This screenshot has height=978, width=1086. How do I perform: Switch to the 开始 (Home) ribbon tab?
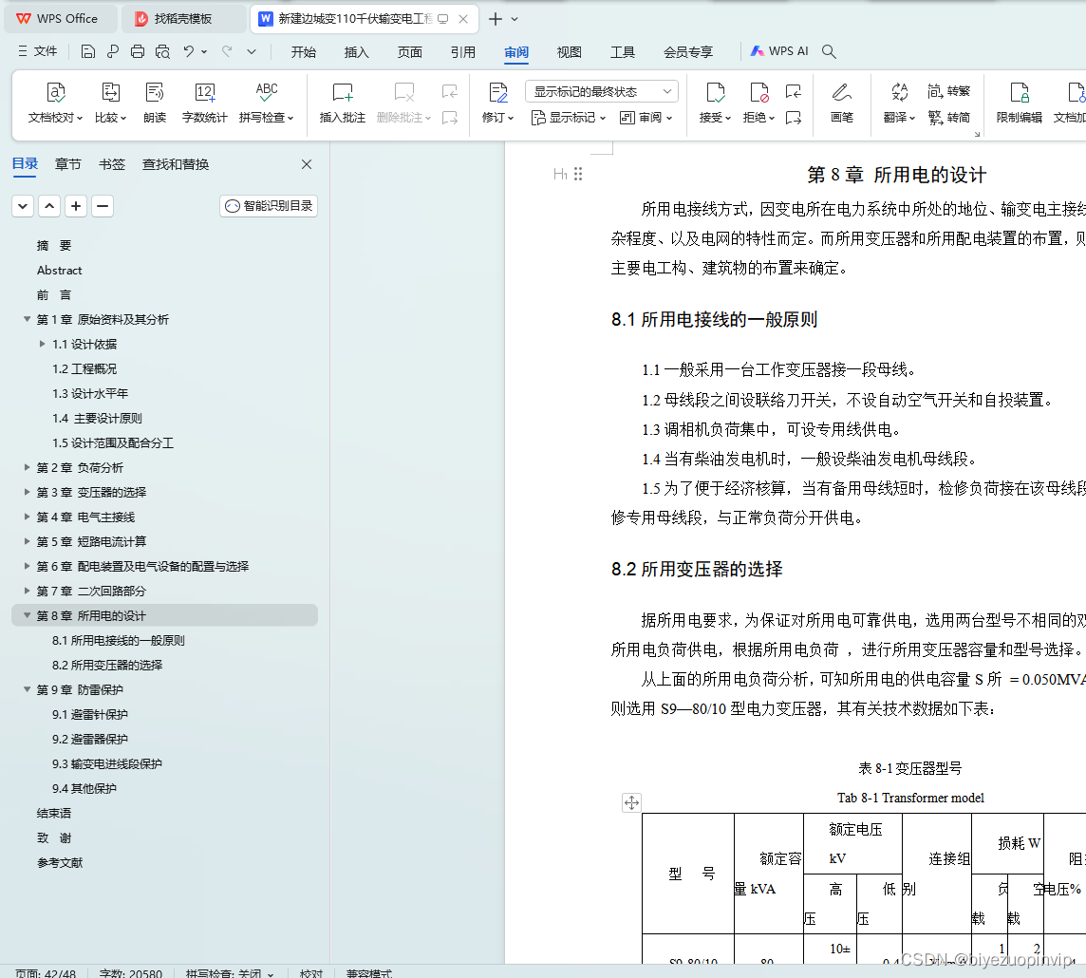coord(304,52)
